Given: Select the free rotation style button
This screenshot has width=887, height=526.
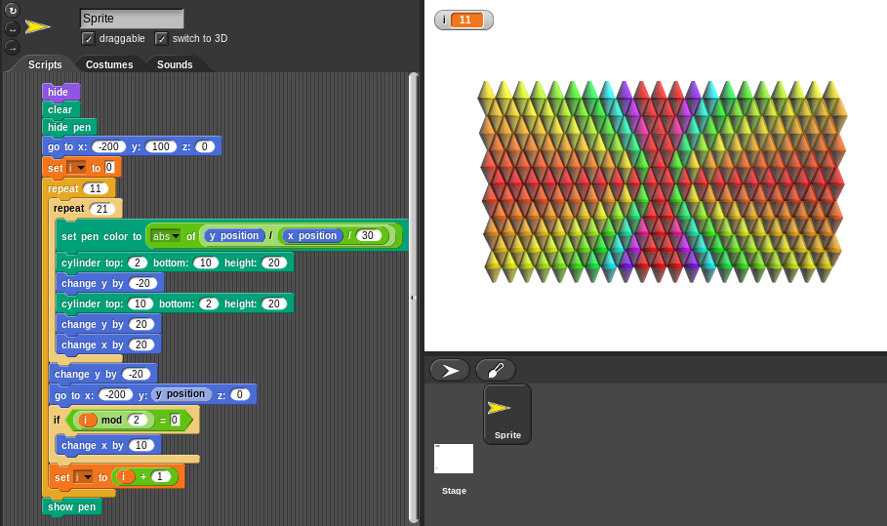Looking at the screenshot, I should pyautogui.click(x=12, y=10).
